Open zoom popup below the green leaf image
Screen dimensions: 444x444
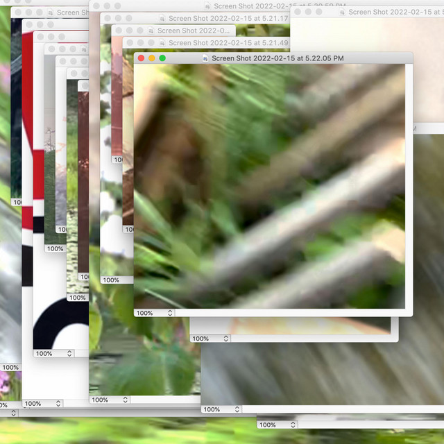[110, 400]
